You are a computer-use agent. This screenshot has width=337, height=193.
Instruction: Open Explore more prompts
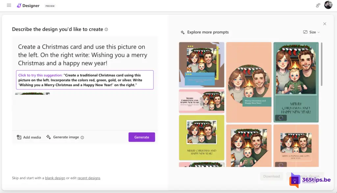(205, 32)
